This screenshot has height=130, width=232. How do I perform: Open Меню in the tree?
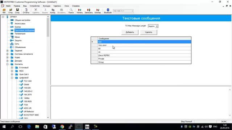pos(17,37)
